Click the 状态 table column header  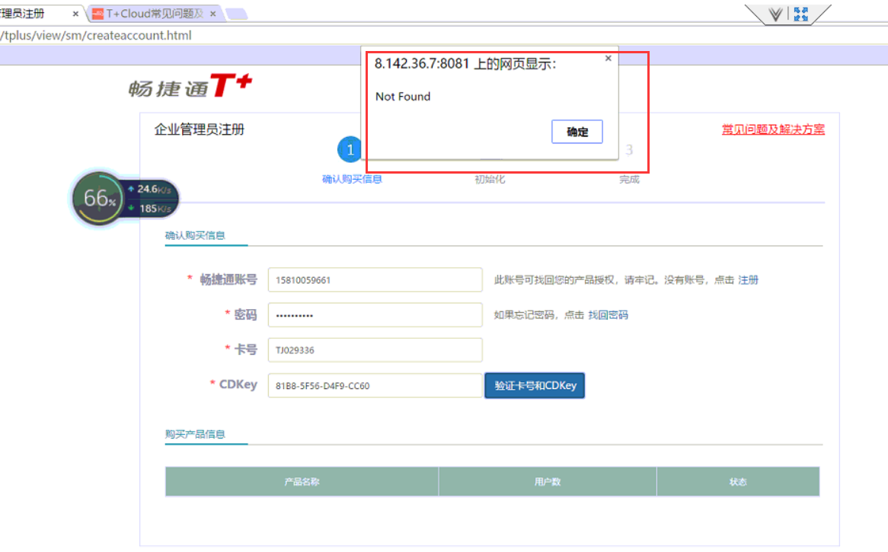pyautogui.click(x=738, y=482)
